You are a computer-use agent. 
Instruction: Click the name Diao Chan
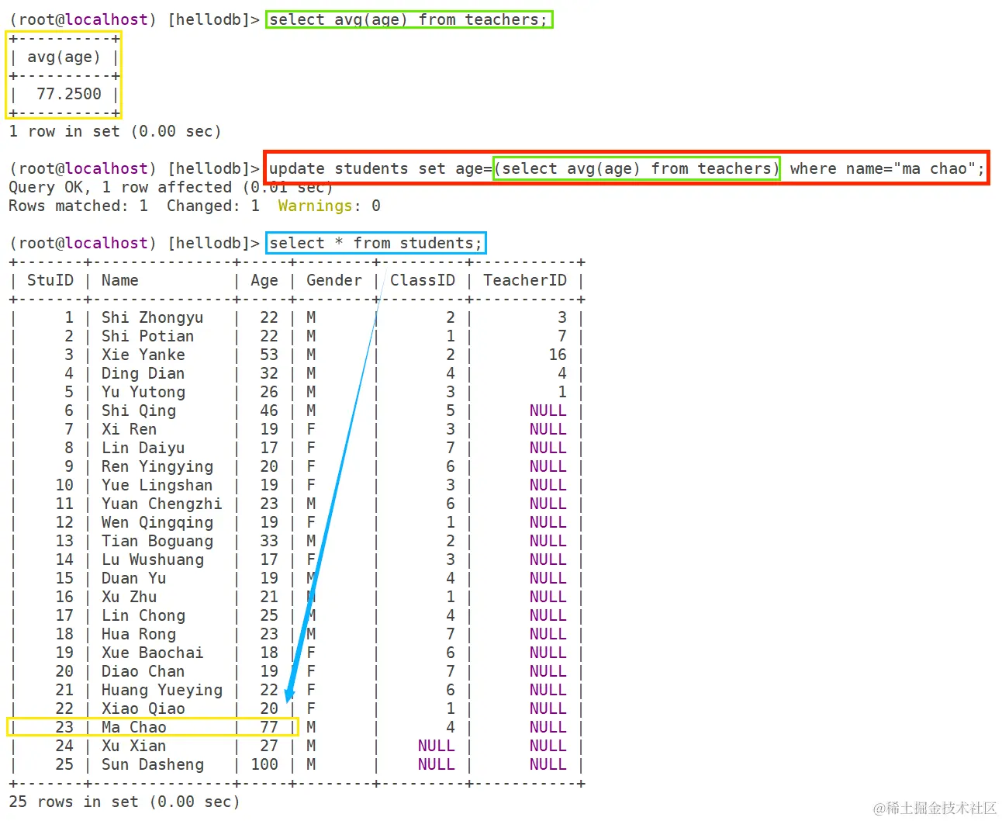[143, 671]
